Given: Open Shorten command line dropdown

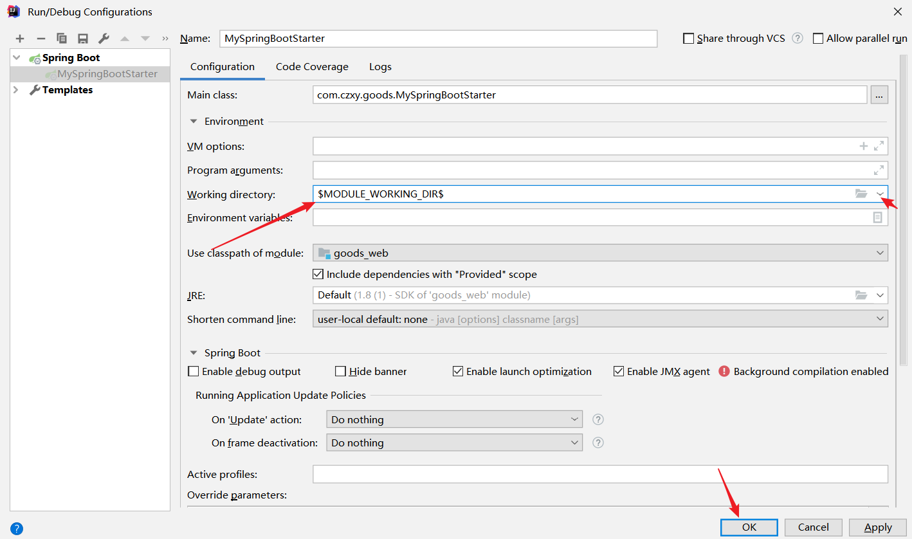Looking at the screenshot, I should pos(880,318).
